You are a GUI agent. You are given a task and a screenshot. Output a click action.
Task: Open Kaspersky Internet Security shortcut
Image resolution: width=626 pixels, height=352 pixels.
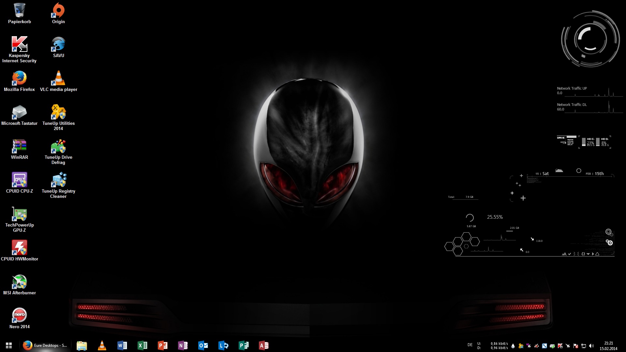20,50
